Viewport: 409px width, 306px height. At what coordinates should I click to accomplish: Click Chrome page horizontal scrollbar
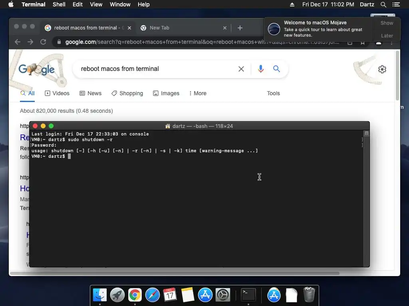pos(175,273)
